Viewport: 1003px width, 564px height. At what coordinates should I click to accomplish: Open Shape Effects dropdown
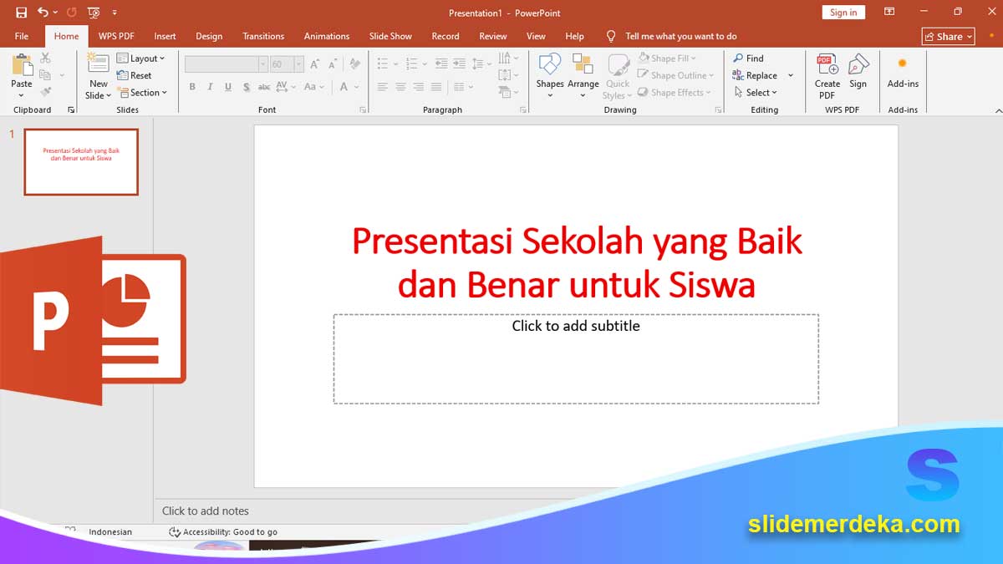(x=675, y=93)
